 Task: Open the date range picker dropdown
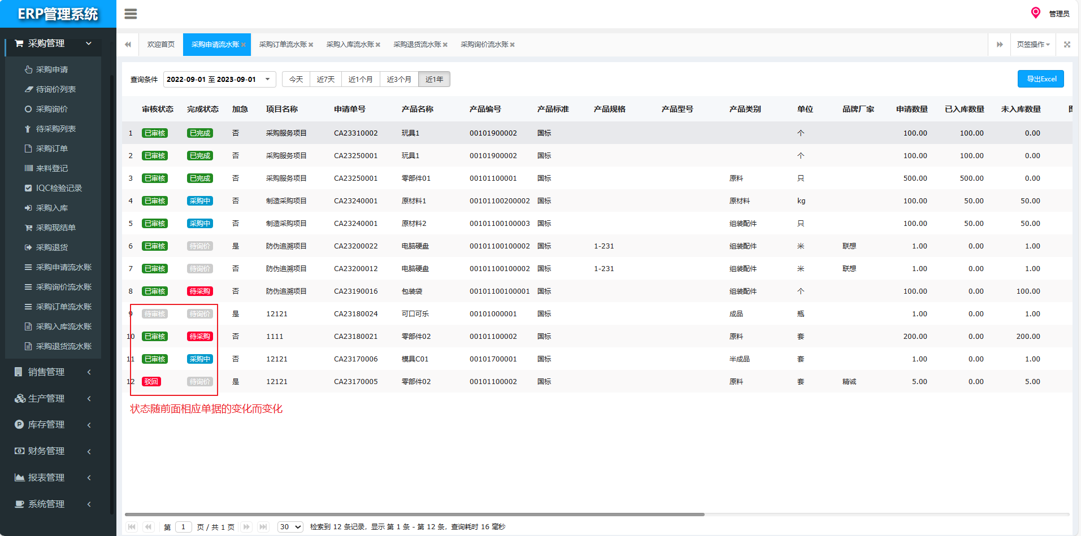[219, 80]
